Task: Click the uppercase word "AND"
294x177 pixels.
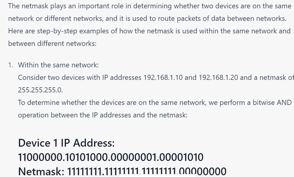Action: point(284,103)
